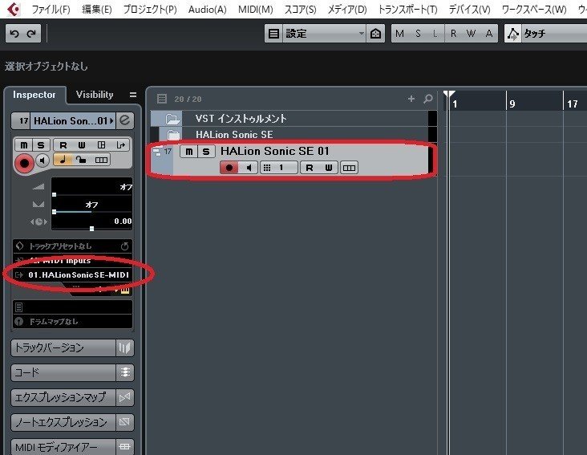Open the MIDI Inputs routing selector

coord(72,260)
